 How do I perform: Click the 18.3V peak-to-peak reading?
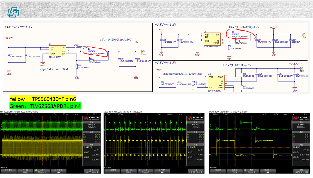pos(306,150)
